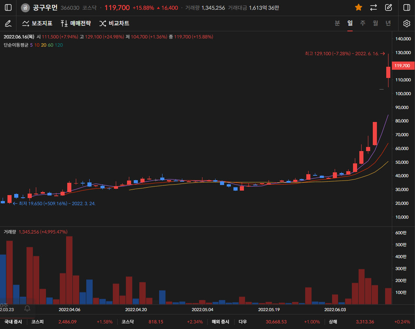Click the orange favorite star icon

click(x=359, y=8)
